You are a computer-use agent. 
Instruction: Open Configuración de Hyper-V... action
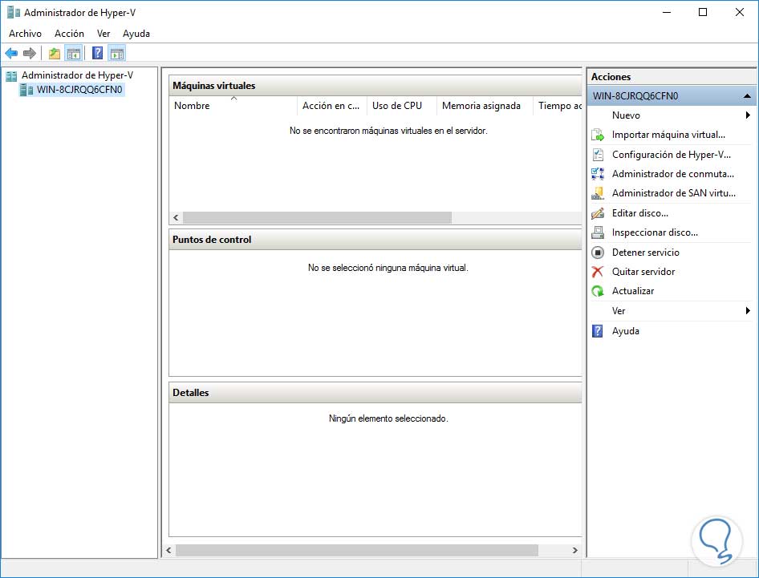click(672, 155)
